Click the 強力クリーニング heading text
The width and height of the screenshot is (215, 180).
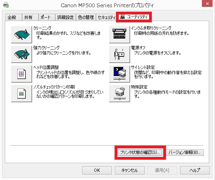47,47
